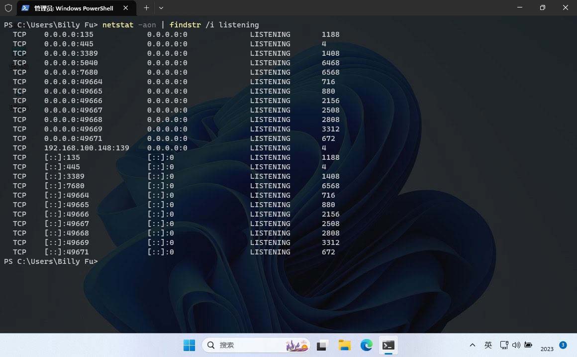
Task: Click the text [::]:7680
Action: pyautogui.click(x=64, y=186)
